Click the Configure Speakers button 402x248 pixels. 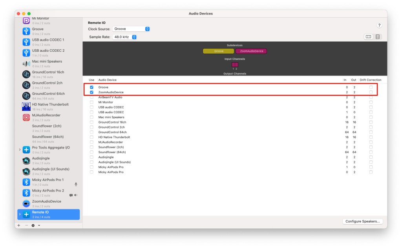point(362,221)
